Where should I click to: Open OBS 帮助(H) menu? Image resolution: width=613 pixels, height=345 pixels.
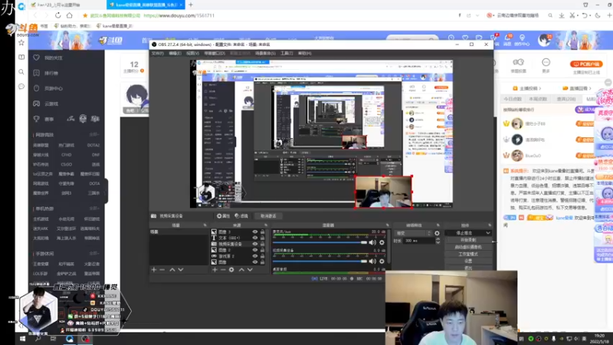(x=304, y=53)
